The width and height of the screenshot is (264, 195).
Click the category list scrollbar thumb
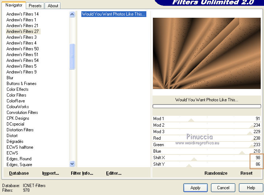[72, 56]
